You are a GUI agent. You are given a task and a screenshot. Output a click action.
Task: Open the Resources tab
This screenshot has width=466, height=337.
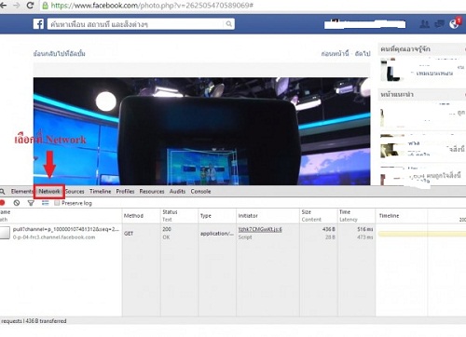point(152,191)
